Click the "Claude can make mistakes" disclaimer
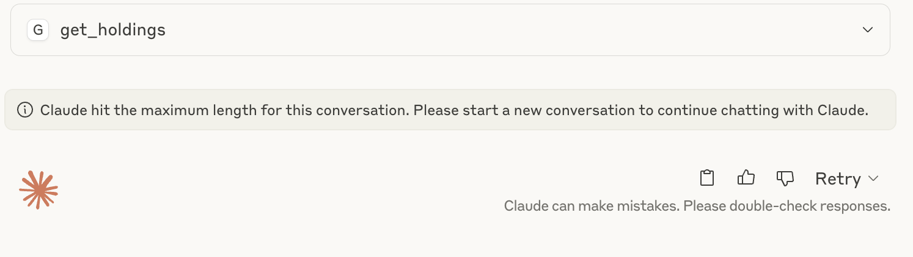This screenshot has height=257, width=913. click(591, 206)
